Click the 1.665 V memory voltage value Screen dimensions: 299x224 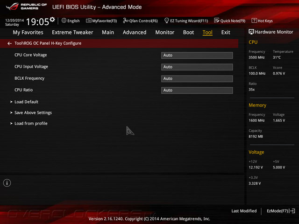(279, 120)
